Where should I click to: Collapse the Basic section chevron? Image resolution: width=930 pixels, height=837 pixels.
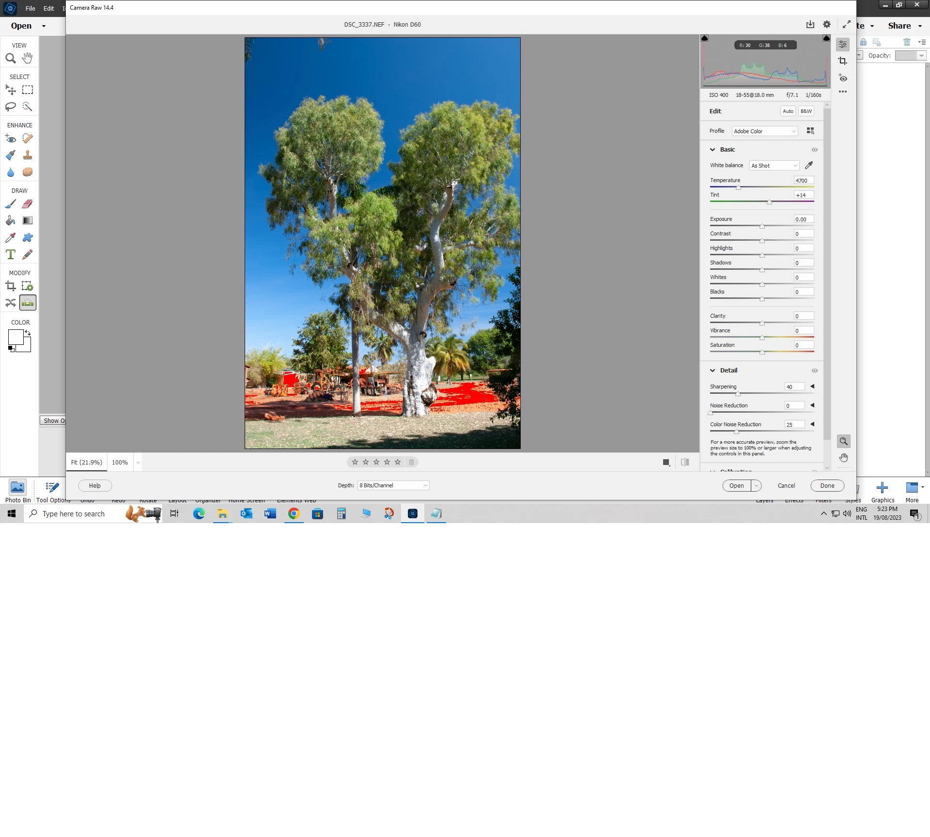click(713, 150)
